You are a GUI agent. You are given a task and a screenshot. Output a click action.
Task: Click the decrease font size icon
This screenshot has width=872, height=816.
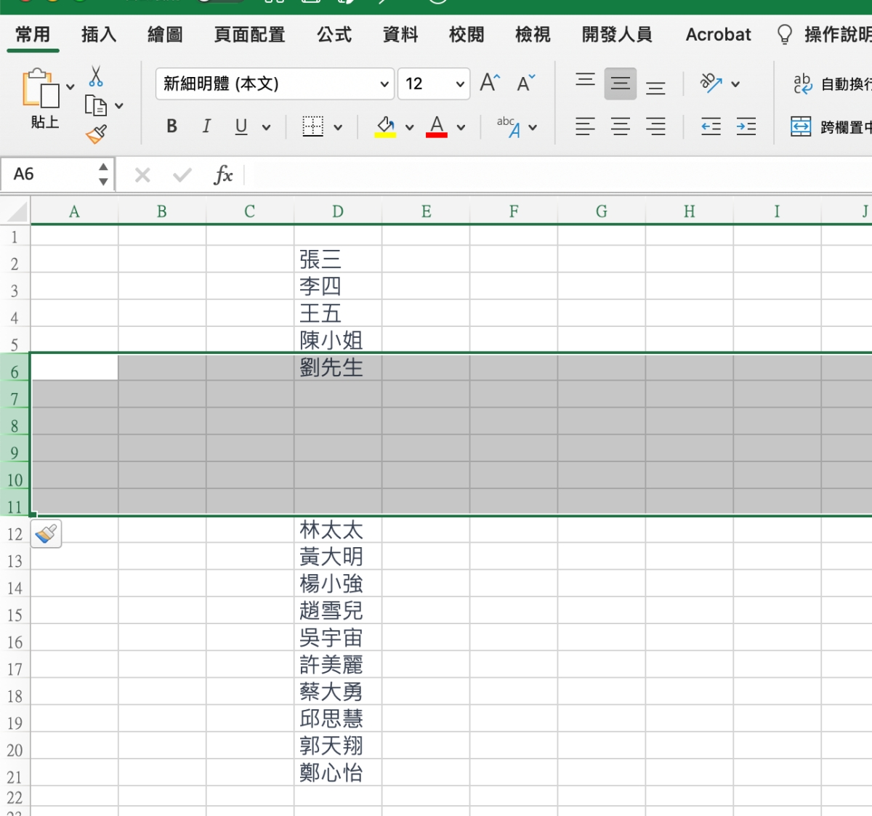(525, 83)
